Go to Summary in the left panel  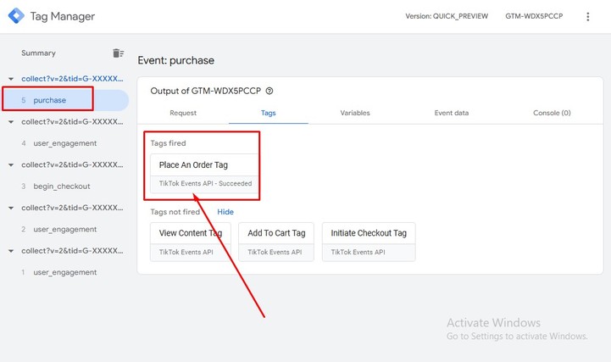pyautogui.click(x=38, y=53)
